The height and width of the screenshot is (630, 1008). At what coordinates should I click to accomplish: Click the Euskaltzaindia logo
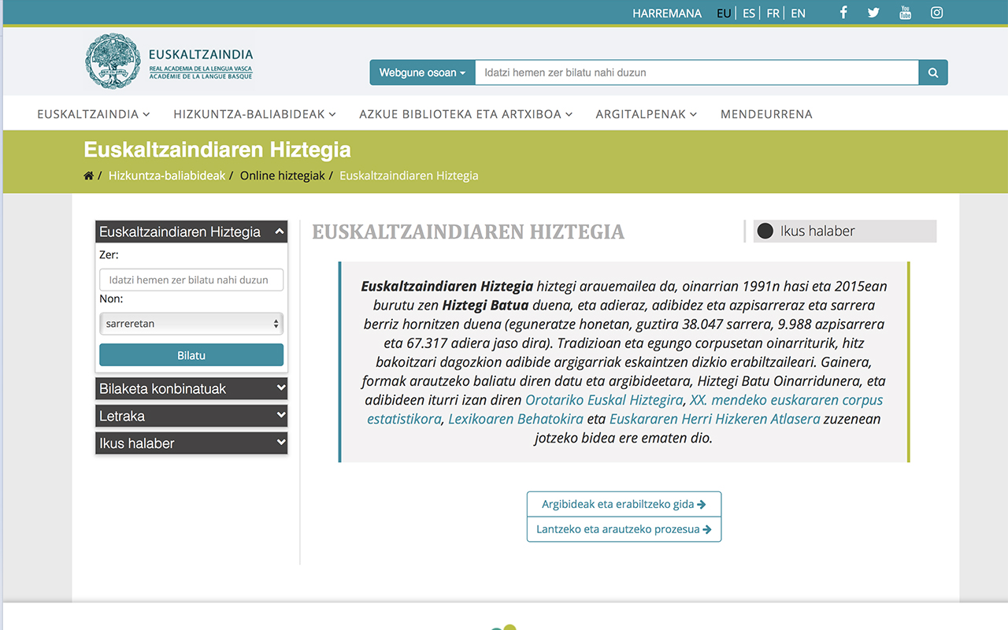[169, 61]
